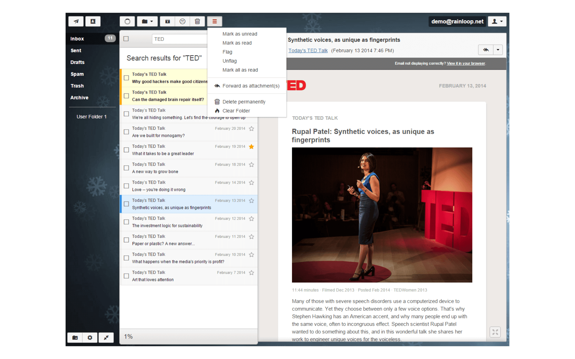Open the move-to-folder dropdown
The image size is (575, 359).
[x=147, y=21]
